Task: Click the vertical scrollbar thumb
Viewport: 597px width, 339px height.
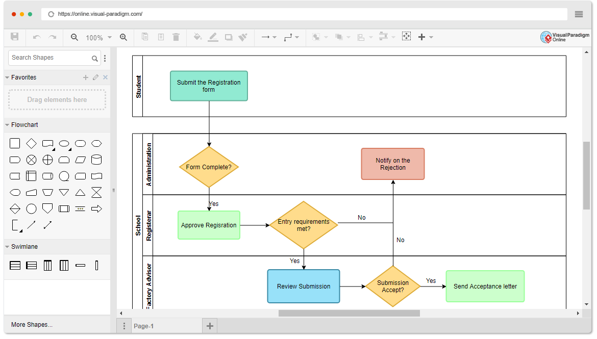Action: pyautogui.click(x=586, y=176)
